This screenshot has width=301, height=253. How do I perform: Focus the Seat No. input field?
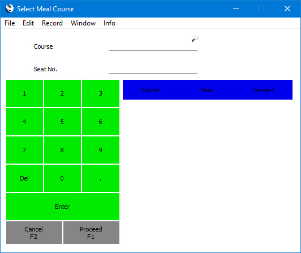pos(153,69)
